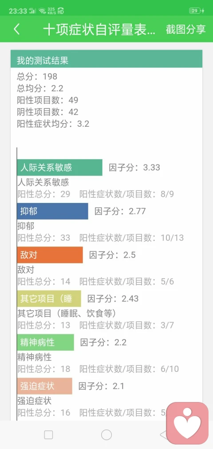
Task: Select the orange 敌对 bar
Action: [x=50, y=255]
